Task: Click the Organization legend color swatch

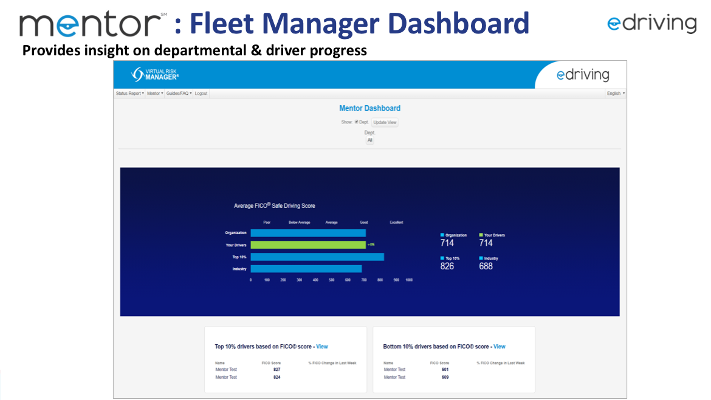Action: [442, 235]
